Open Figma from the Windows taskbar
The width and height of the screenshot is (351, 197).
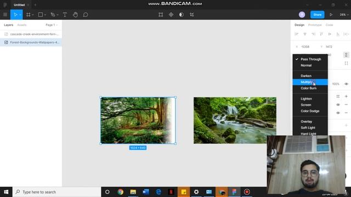pos(234,192)
